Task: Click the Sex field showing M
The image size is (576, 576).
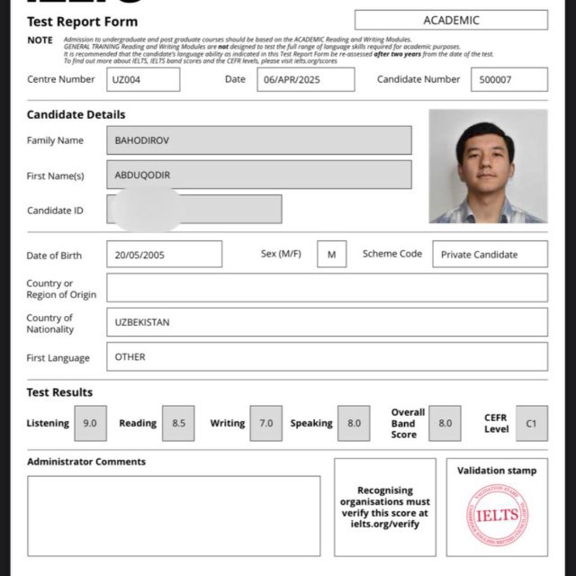Action: click(332, 254)
